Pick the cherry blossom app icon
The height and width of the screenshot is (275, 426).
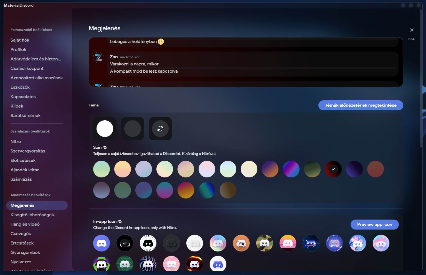(358, 243)
